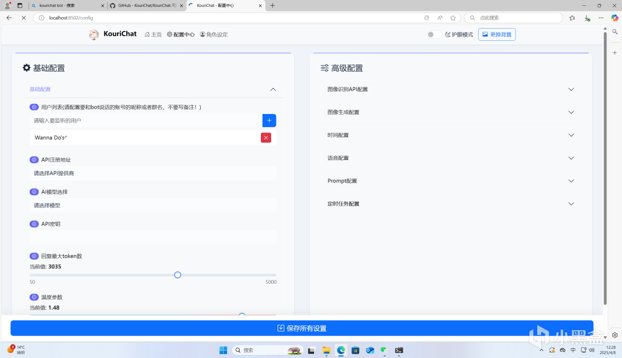Click the info icon beside 用户列表
The width and height of the screenshot is (622, 358).
(x=34, y=107)
